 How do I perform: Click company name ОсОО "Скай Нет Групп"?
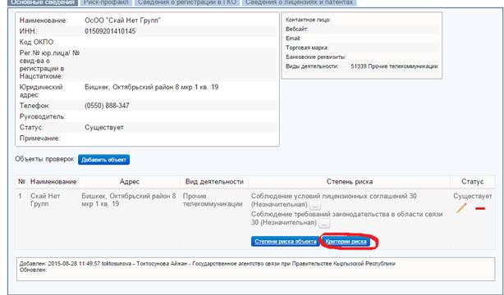tap(123, 20)
